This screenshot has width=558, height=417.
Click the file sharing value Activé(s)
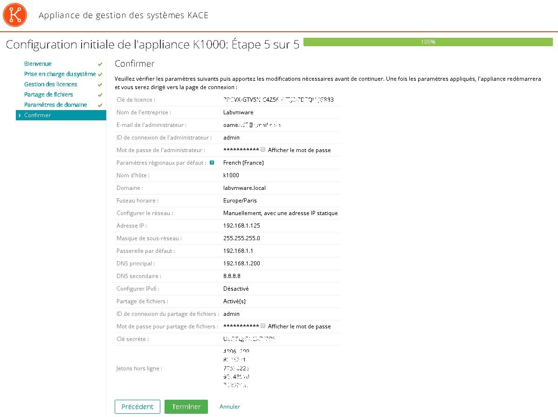pyautogui.click(x=234, y=301)
